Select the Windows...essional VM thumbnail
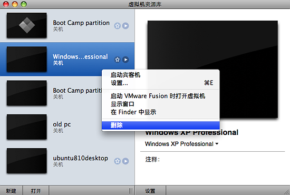The width and height of the screenshot is (290, 195). (27, 59)
